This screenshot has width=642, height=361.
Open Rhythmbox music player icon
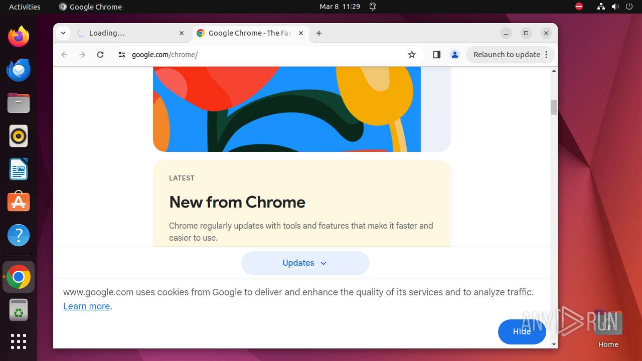[x=19, y=136]
